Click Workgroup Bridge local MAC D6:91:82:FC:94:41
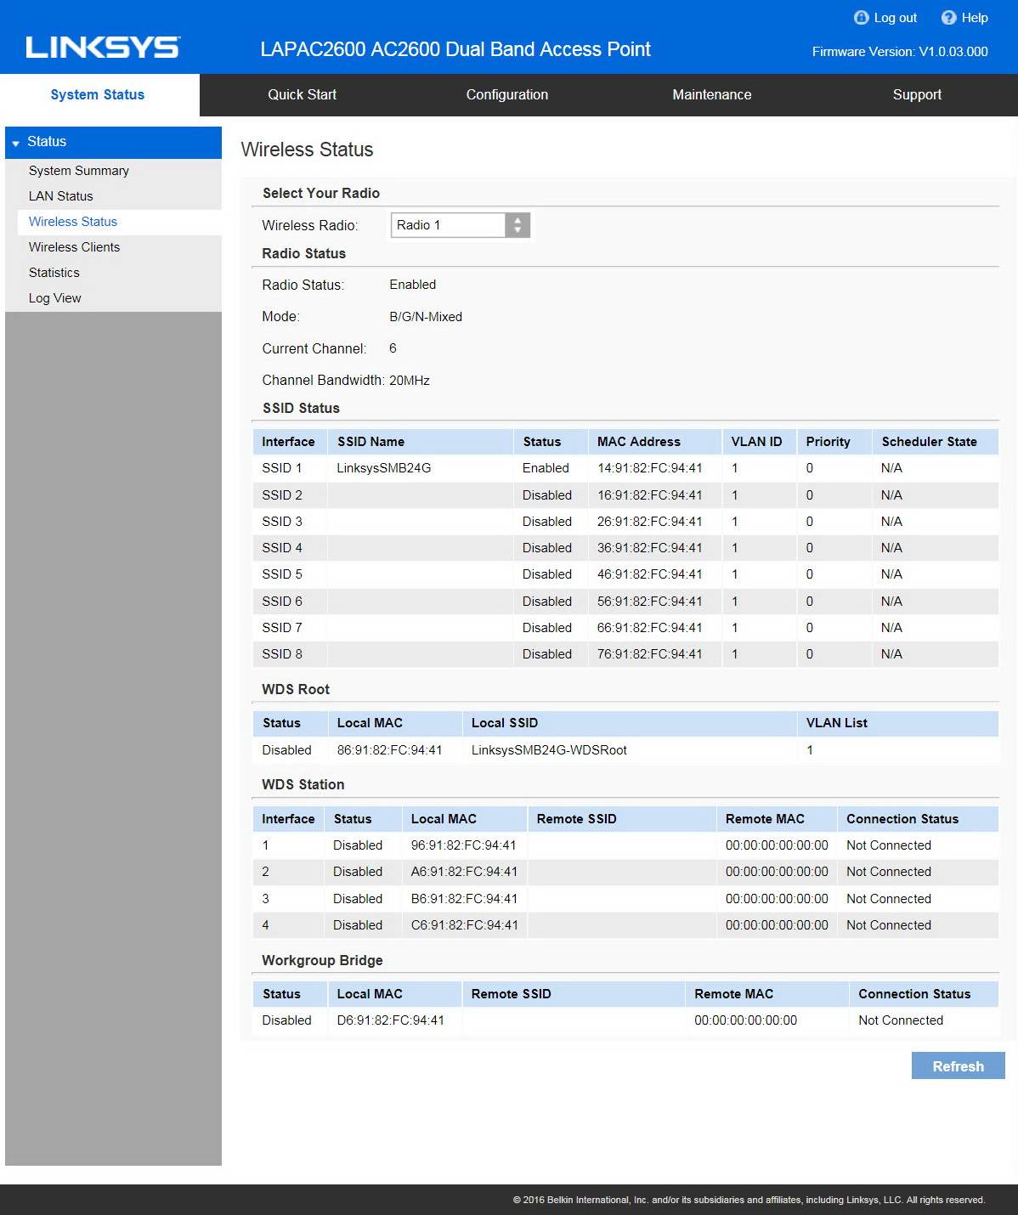Screen dimensions: 1018x1215 (391, 1020)
